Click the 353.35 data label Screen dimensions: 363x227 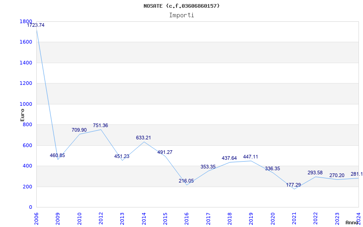click(208, 167)
